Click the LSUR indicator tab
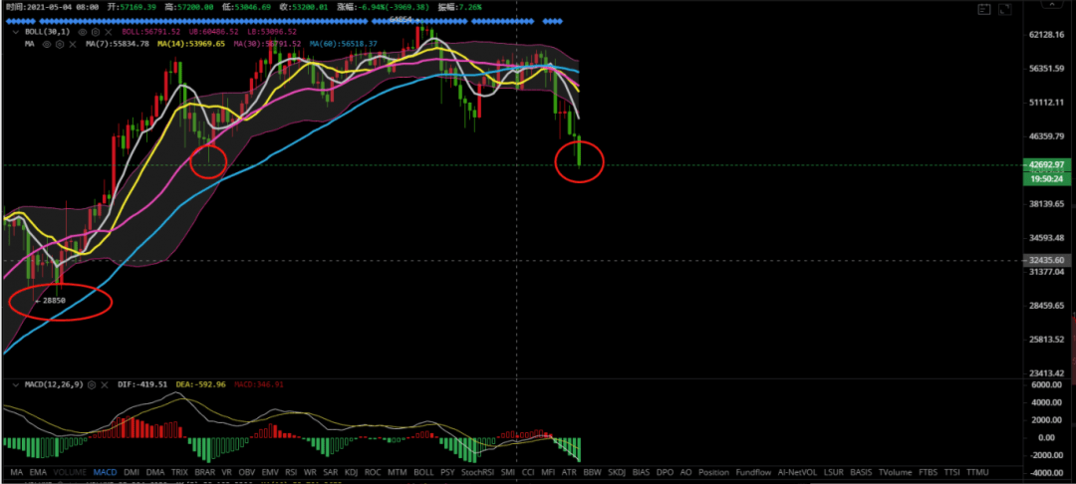This screenshot has width=1076, height=484. click(x=834, y=472)
